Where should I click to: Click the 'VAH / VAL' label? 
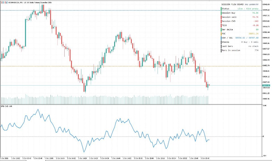227,38
